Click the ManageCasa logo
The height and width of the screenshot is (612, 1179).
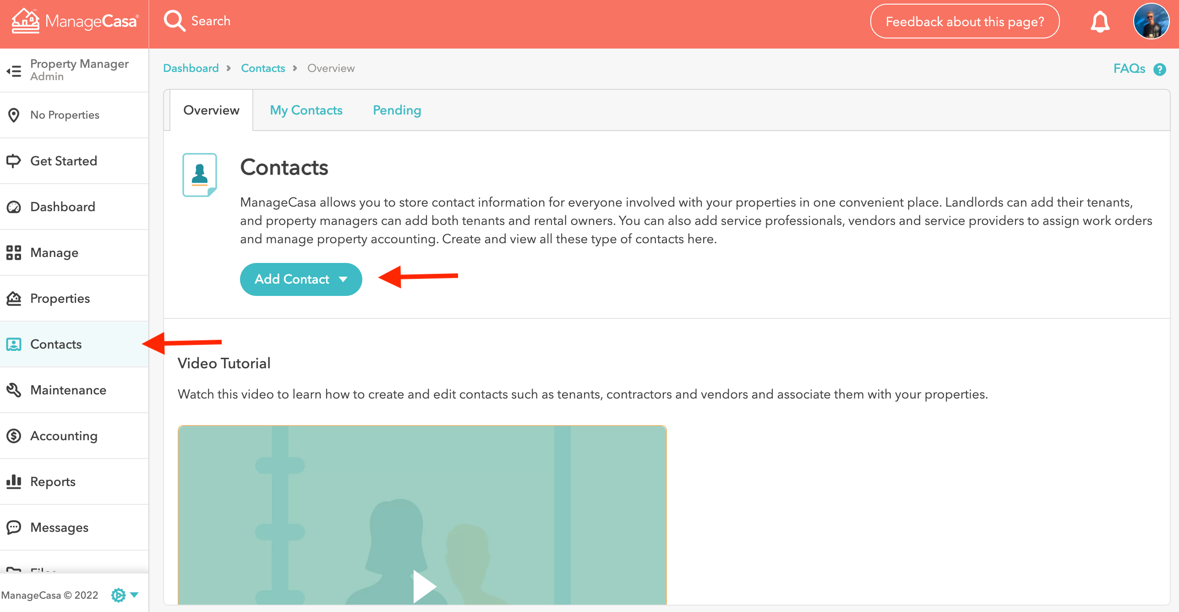(75, 21)
